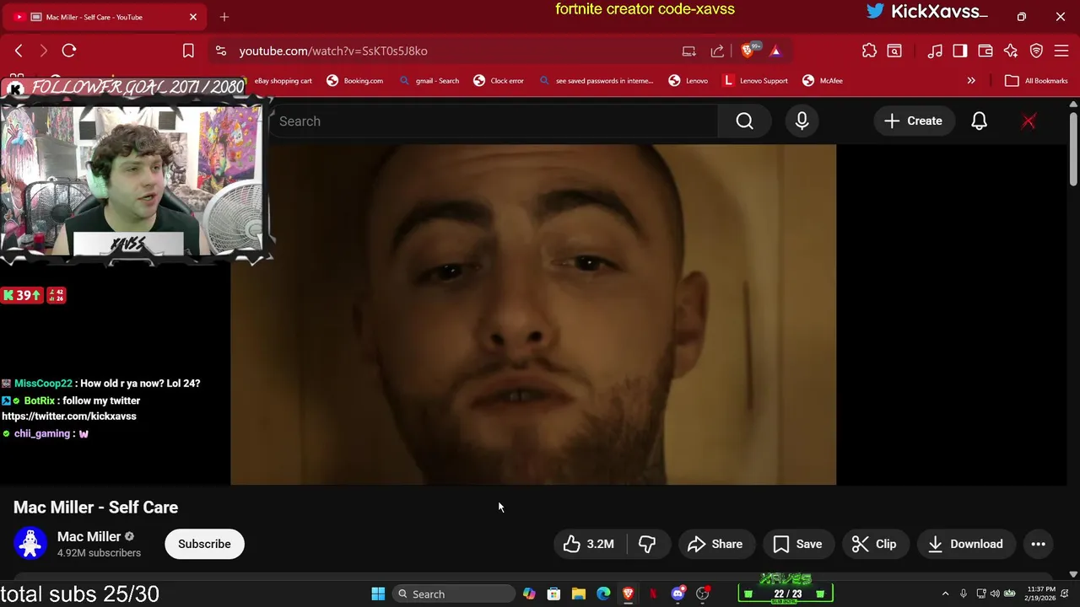Viewport: 1080px width, 607px height.
Task: Open the more actions three-dot menu
Action: (1038, 544)
